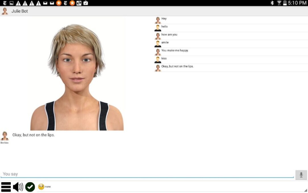Viewport: 308px width, 193px height.
Task: Open the Bluetooth status icon
Action: [x=273, y=3]
